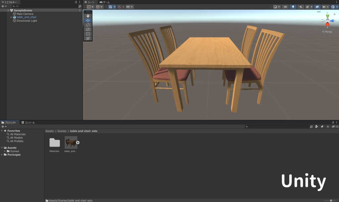Screen dimensions: 339x202
Task: Select the Scale tool
Action: [88, 29]
